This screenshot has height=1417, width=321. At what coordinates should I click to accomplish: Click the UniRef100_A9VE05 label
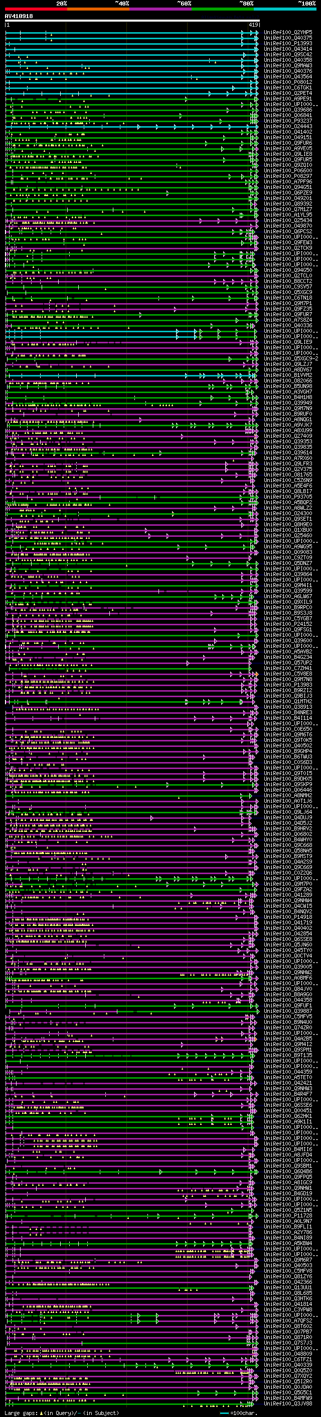(x=288, y=148)
